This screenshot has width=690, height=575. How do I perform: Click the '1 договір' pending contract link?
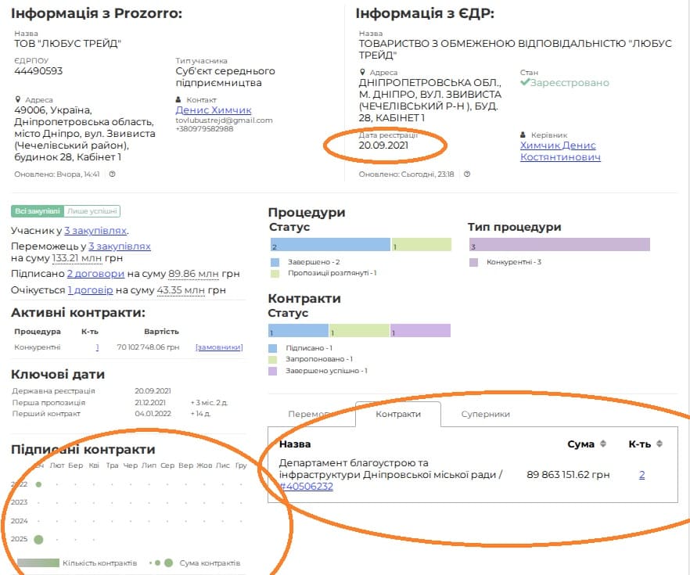pyautogui.click(x=90, y=290)
